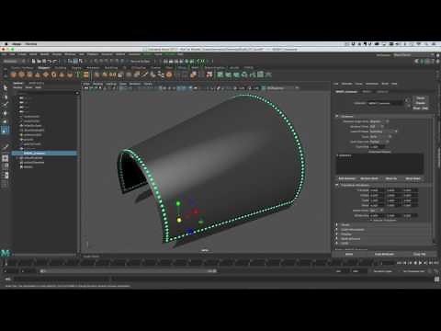This screenshot has height=331, width=441.
Task: Click the Translate X input field
Action: click(377, 190)
